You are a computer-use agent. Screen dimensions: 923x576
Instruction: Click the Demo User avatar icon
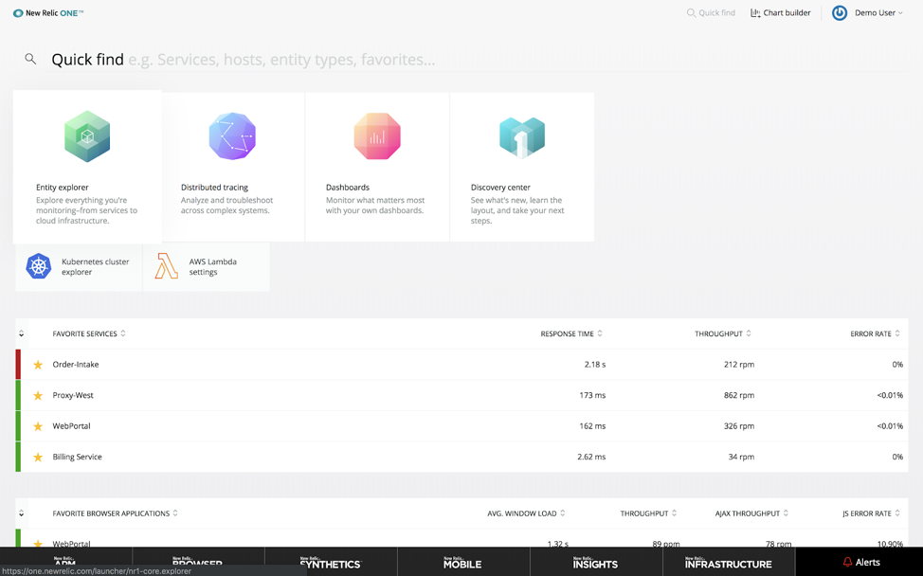(x=840, y=13)
